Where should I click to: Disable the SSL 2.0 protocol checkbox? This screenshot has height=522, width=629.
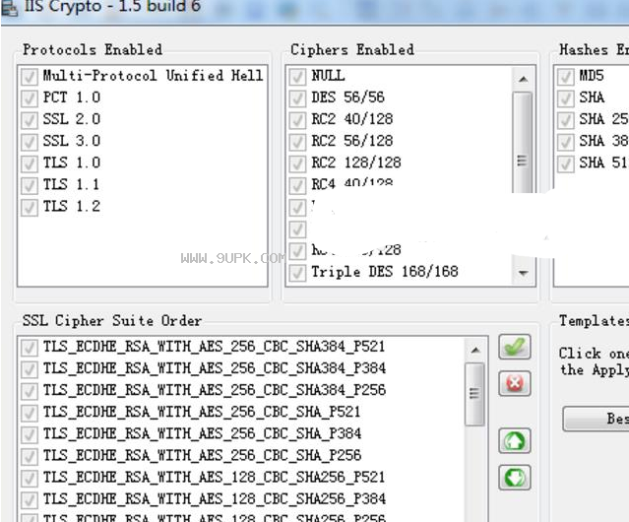click(30, 119)
